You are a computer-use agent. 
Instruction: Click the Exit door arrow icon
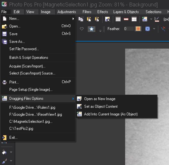click(x=4, y=137)
